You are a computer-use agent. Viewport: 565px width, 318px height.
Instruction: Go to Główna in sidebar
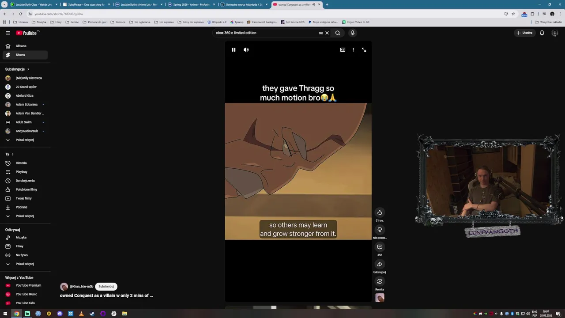pos(25,46)
